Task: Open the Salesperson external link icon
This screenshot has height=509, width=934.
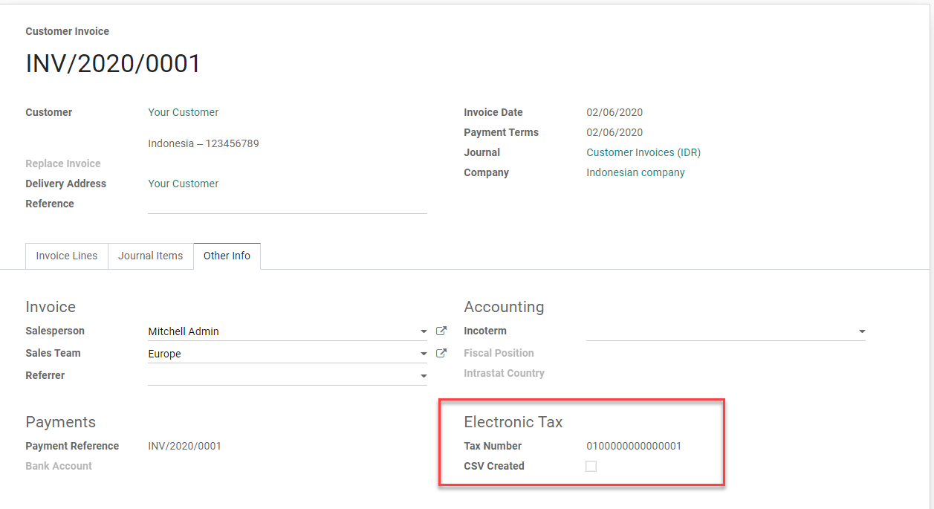Action: coord(441,331)
